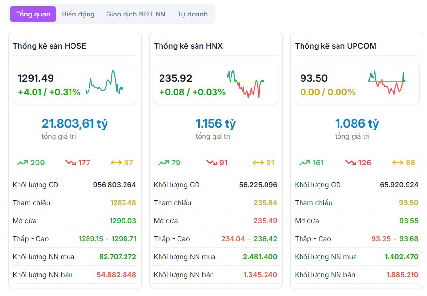Screen dimensions: 427x296
Task: Click the HOSE index mini chart
Action: [x=104, y=83]
